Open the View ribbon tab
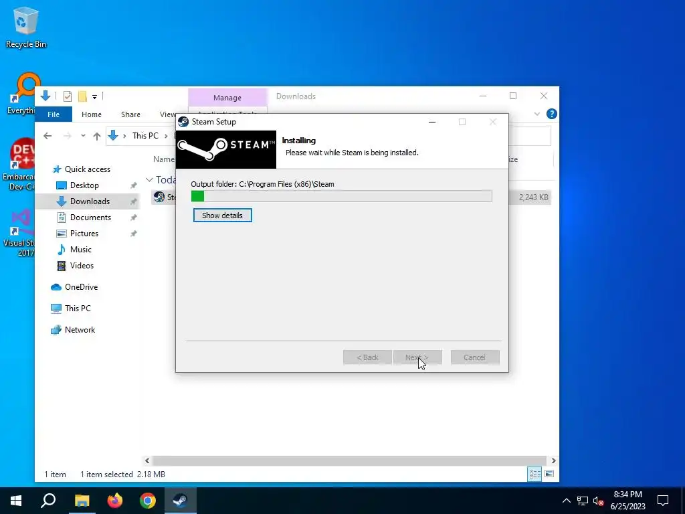The width and height of the screenshot is (685, 514). 167,114
